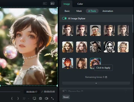Select the Basic sub-tab
The width and height of the screenshot is (134, 102).
coord(67,11)
